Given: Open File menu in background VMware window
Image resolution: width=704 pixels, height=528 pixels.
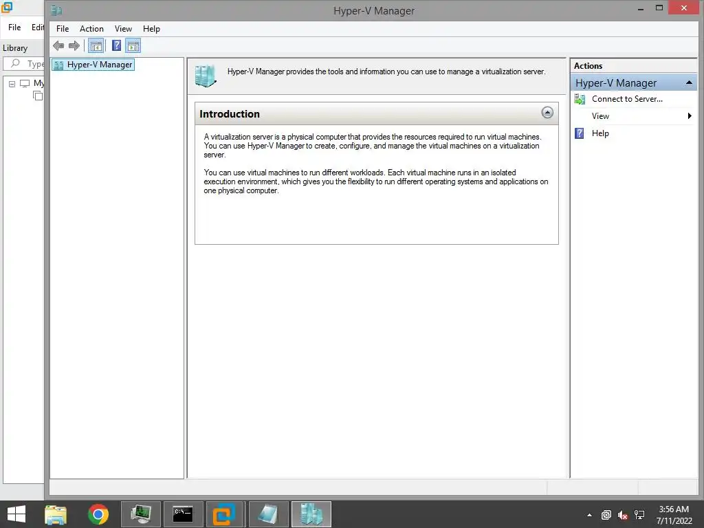Looking at the screenshot, I should (x=14, y=27).
